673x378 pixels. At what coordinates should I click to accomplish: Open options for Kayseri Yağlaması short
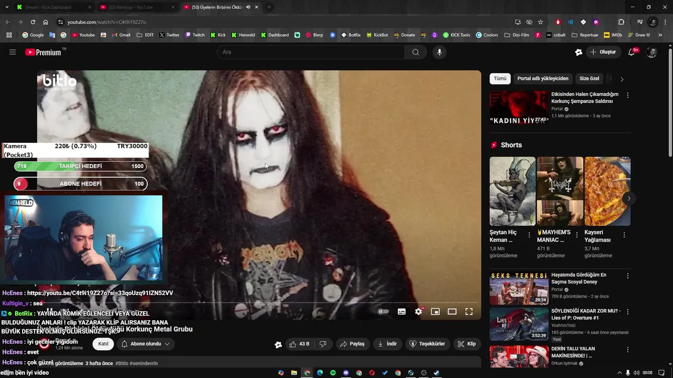coord(624,235)
